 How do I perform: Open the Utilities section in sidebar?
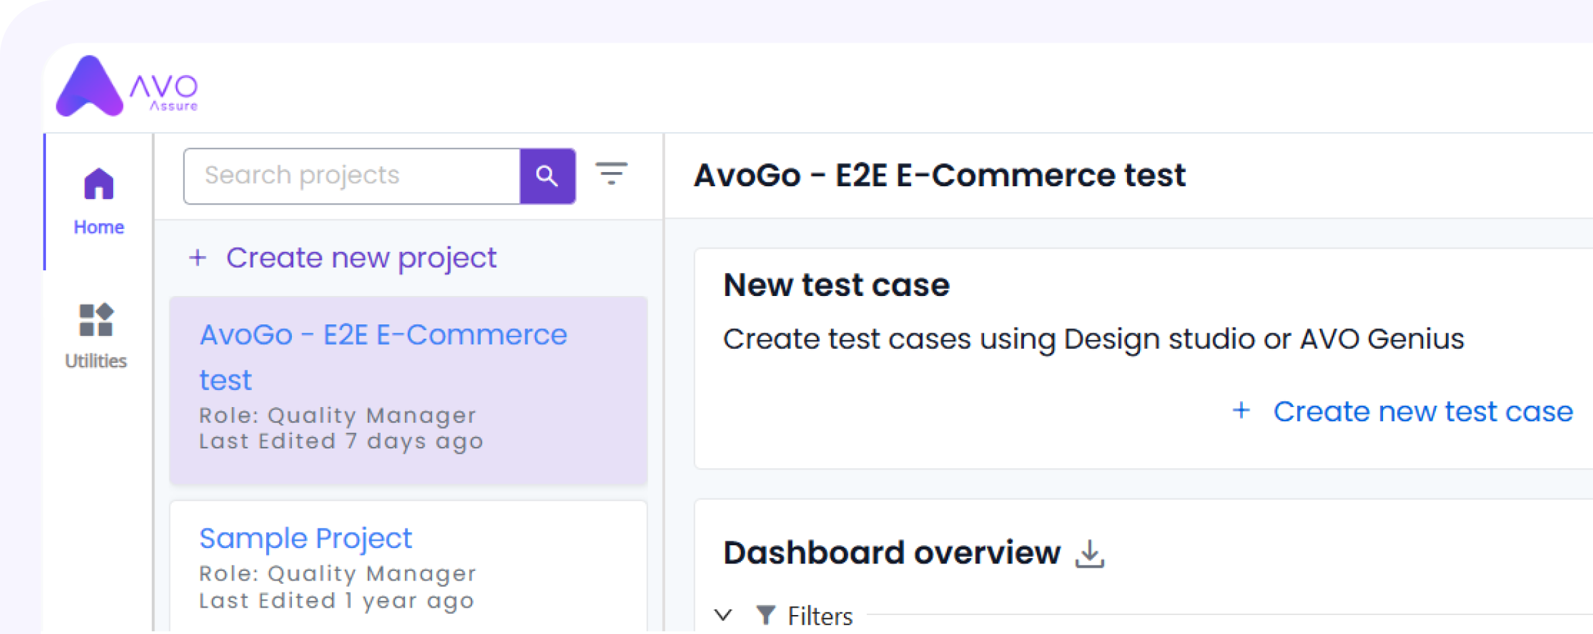(95, 336)
